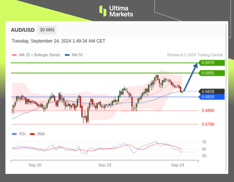Select the AUD/USD pair title
This screenshot has height=182, width=234.
tap(23, 30)
